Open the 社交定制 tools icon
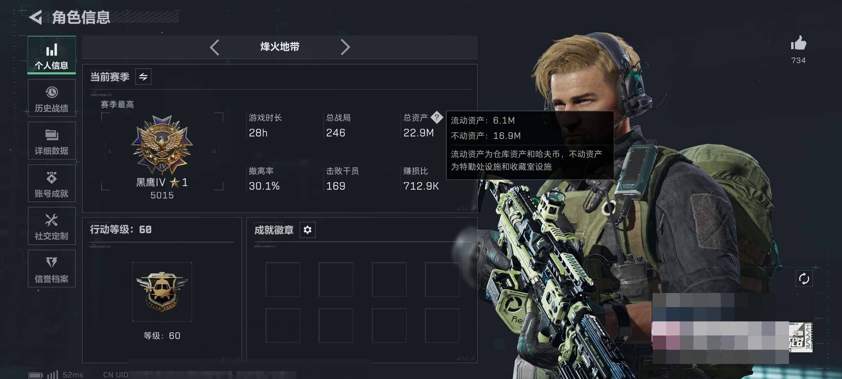Viewport: 842px width, 379px height. tap(52, 220)
